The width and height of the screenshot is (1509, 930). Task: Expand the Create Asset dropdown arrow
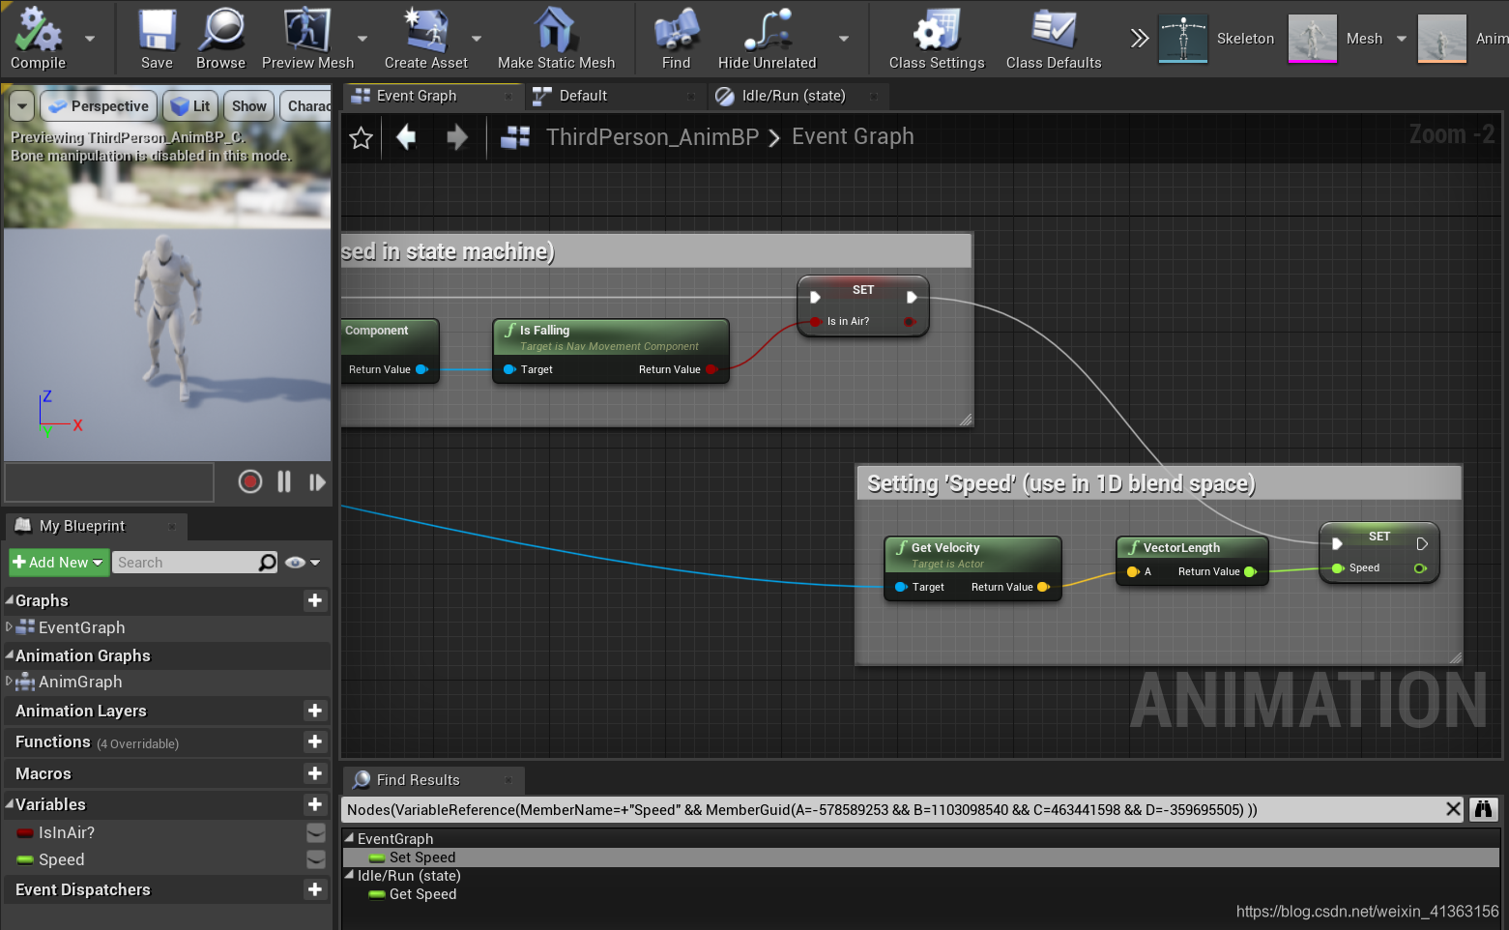(x=477, y=39)
